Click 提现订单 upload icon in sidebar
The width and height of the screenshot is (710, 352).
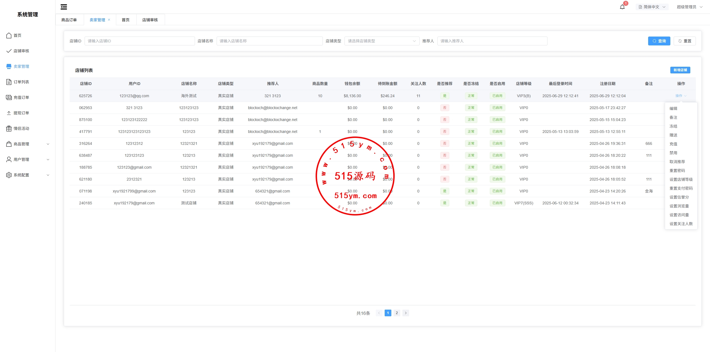9,113
